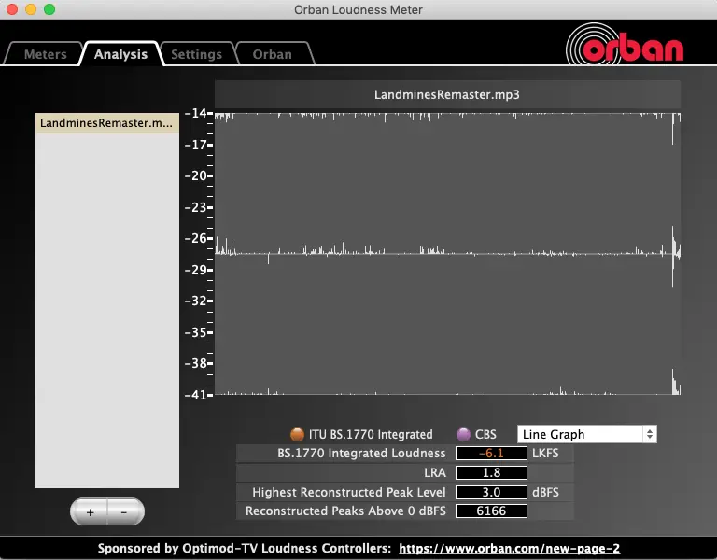The width and height of the screenshot is (717, 560).
Task: Click the Line Graph dropdown arrows
Action: pos(650,434)
